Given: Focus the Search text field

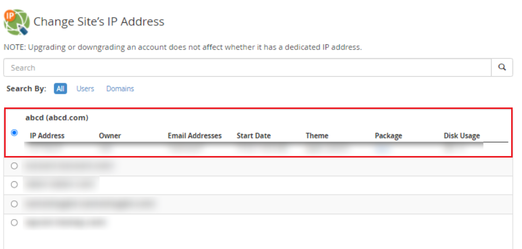Looking at the screenshot, I should point(247,68).
